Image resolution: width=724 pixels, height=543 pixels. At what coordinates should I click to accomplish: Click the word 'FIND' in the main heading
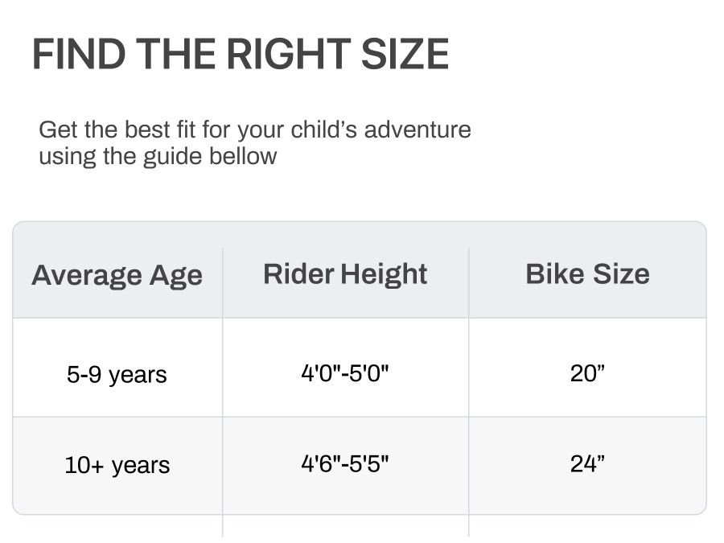79,54
